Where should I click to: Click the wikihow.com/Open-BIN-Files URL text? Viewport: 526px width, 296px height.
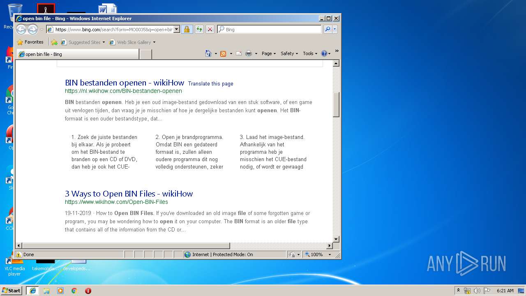click(x=116, y=202)
